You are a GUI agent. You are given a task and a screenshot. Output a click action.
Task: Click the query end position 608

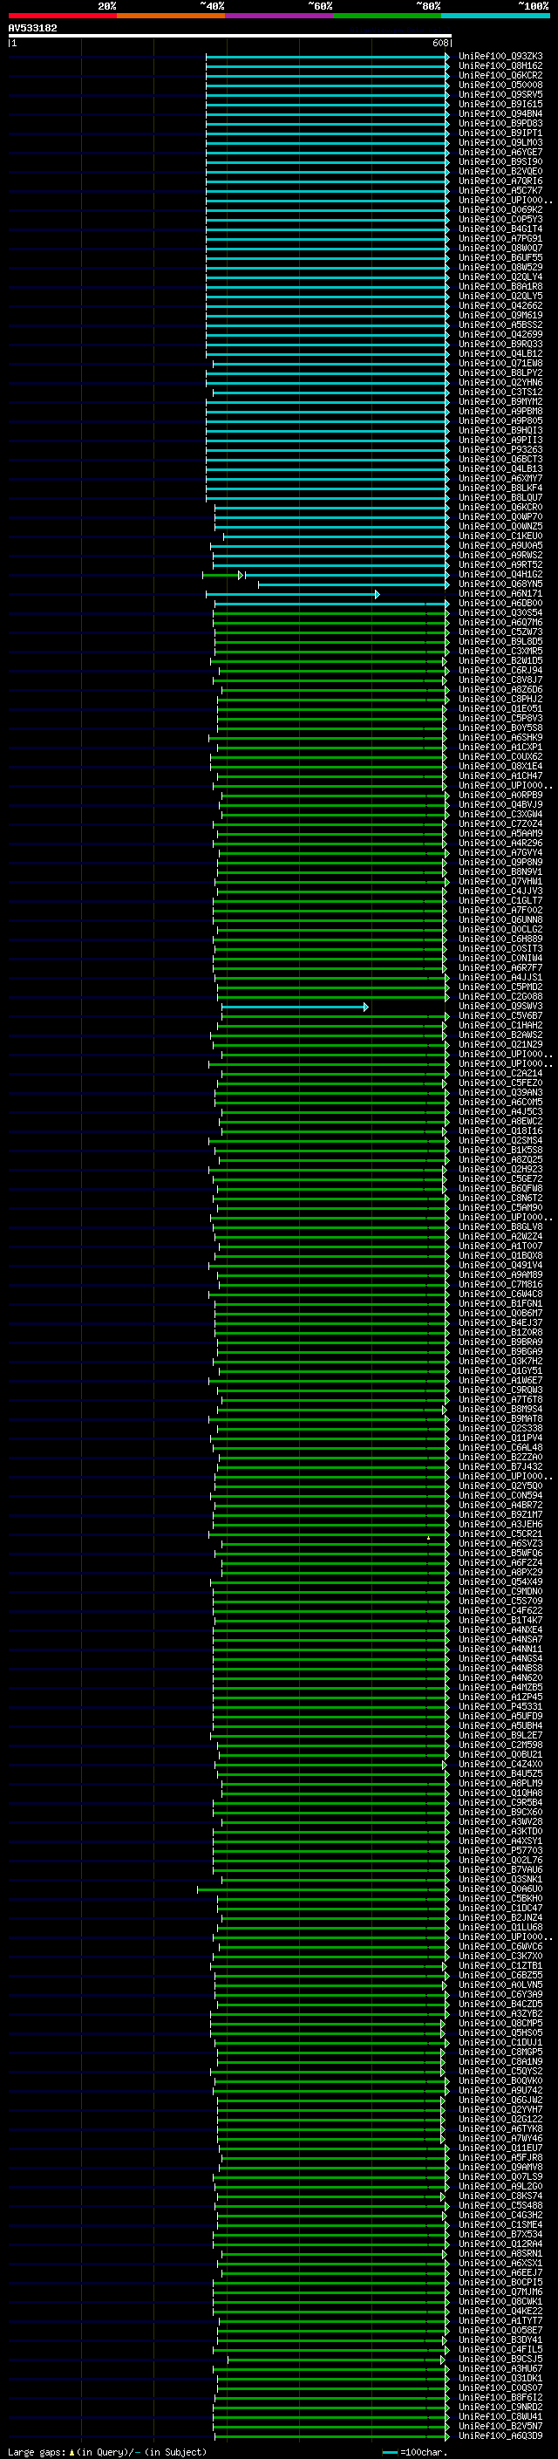(439, 43)
